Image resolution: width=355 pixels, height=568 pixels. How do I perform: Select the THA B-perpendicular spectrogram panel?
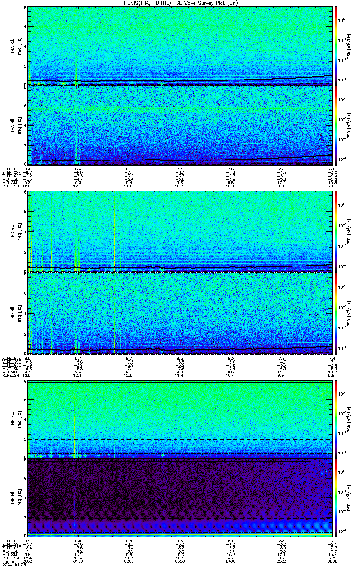coord(180,46)
